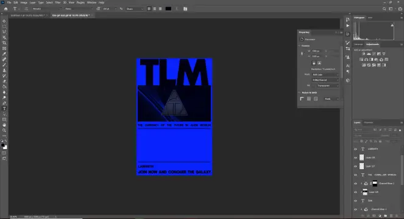Collapse the Canvas section in Properties
The height and width of the screenshot is (219, 404).
[x=299, y=46]
